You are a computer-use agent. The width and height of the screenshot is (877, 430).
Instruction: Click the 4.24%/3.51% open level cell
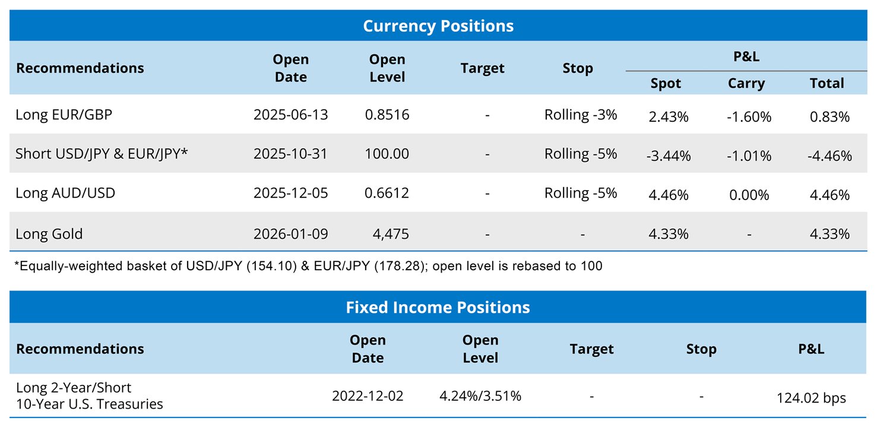coord(480,396)
